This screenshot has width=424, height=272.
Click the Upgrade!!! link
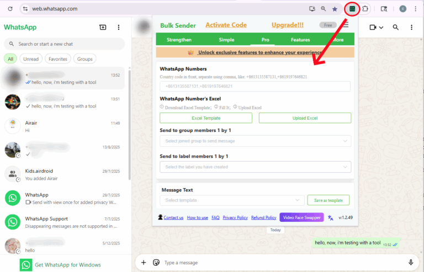click(x=288, y=25)
